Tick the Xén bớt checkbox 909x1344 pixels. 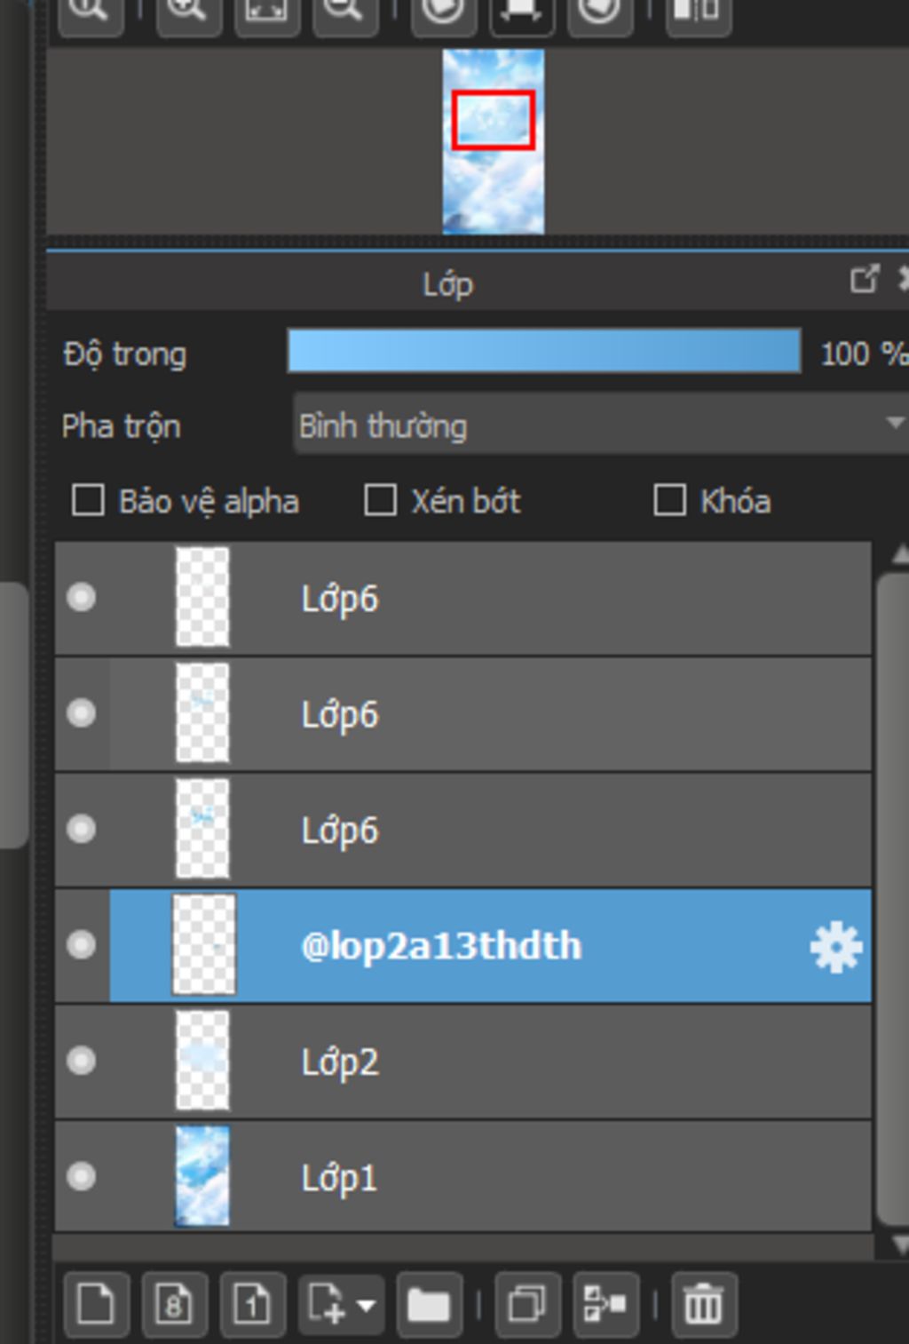pos(381,500)
